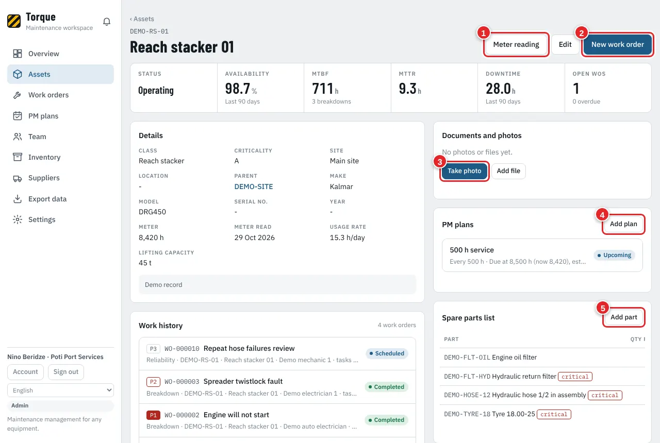Select DEMO-HOSE-12 Hydraulic hose row
This screenshot has width=660, height=443.
[543, 395]
